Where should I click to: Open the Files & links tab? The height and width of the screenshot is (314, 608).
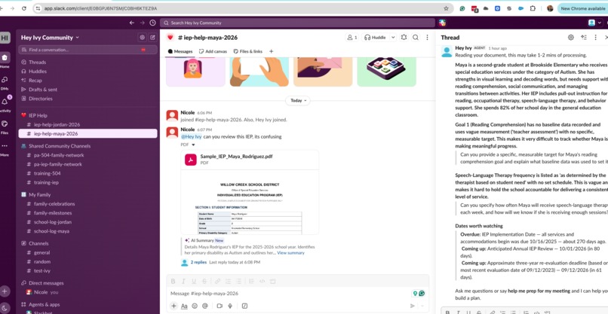click(247, 51)
